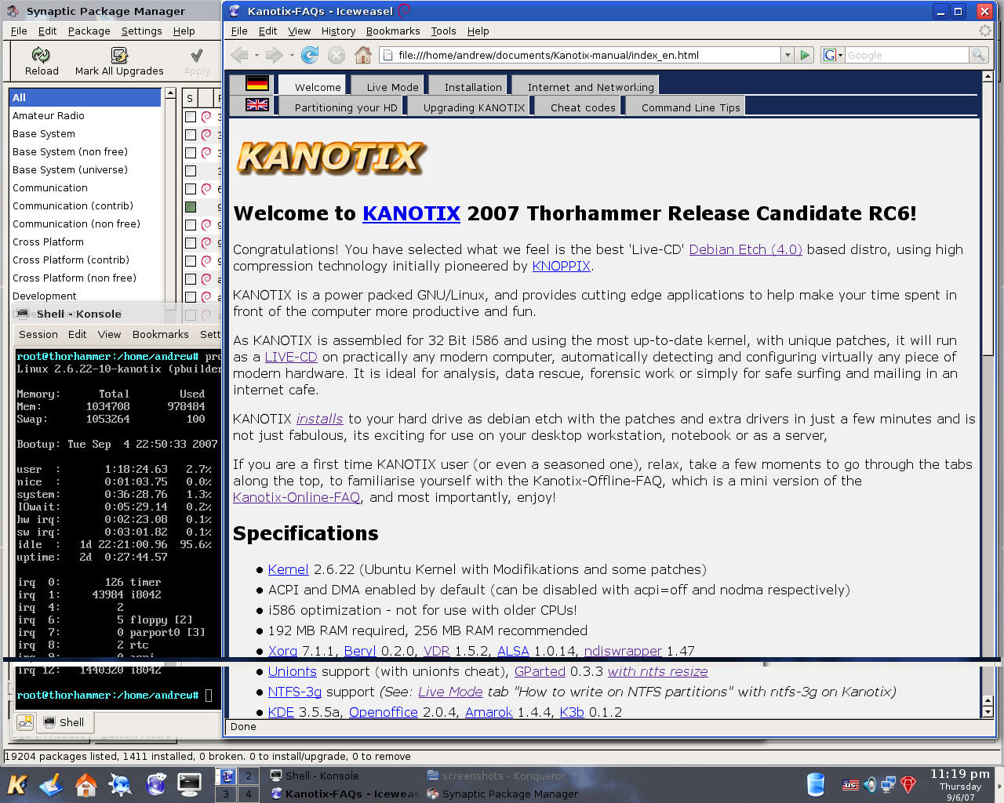The image size is (1004, 803).
Task: Click the volume speaker tray icon
Action: (870, 784)
